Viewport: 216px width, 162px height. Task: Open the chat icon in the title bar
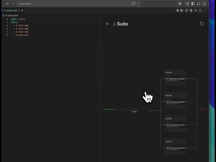point(133,4)
